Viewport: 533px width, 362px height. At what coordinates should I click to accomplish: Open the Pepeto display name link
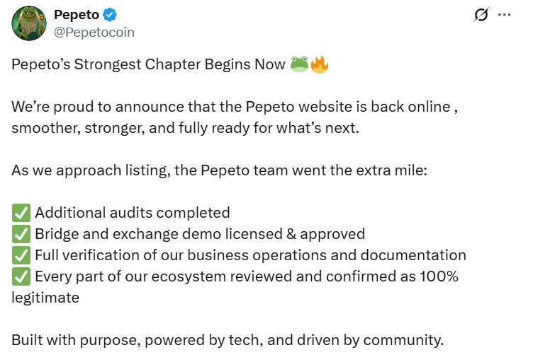[77, 16]
